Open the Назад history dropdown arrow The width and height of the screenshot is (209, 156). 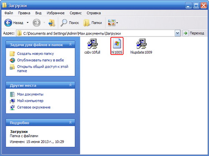pos(28,22)
